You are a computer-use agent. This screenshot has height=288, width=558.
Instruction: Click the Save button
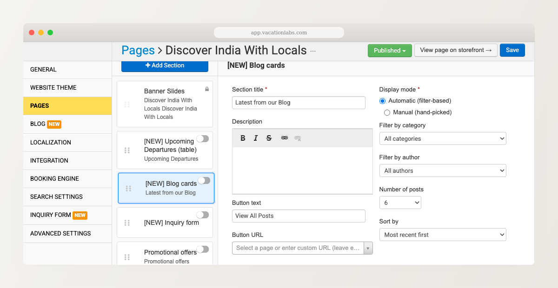point(512,50)
